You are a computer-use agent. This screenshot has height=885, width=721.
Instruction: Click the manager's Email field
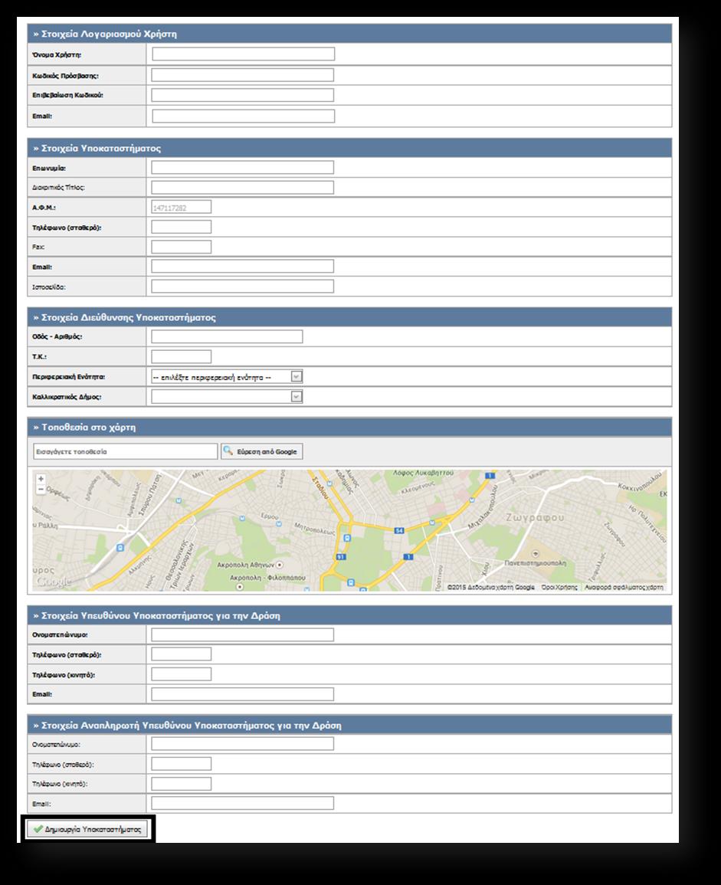pyautogui.click(x=243, y=694)
